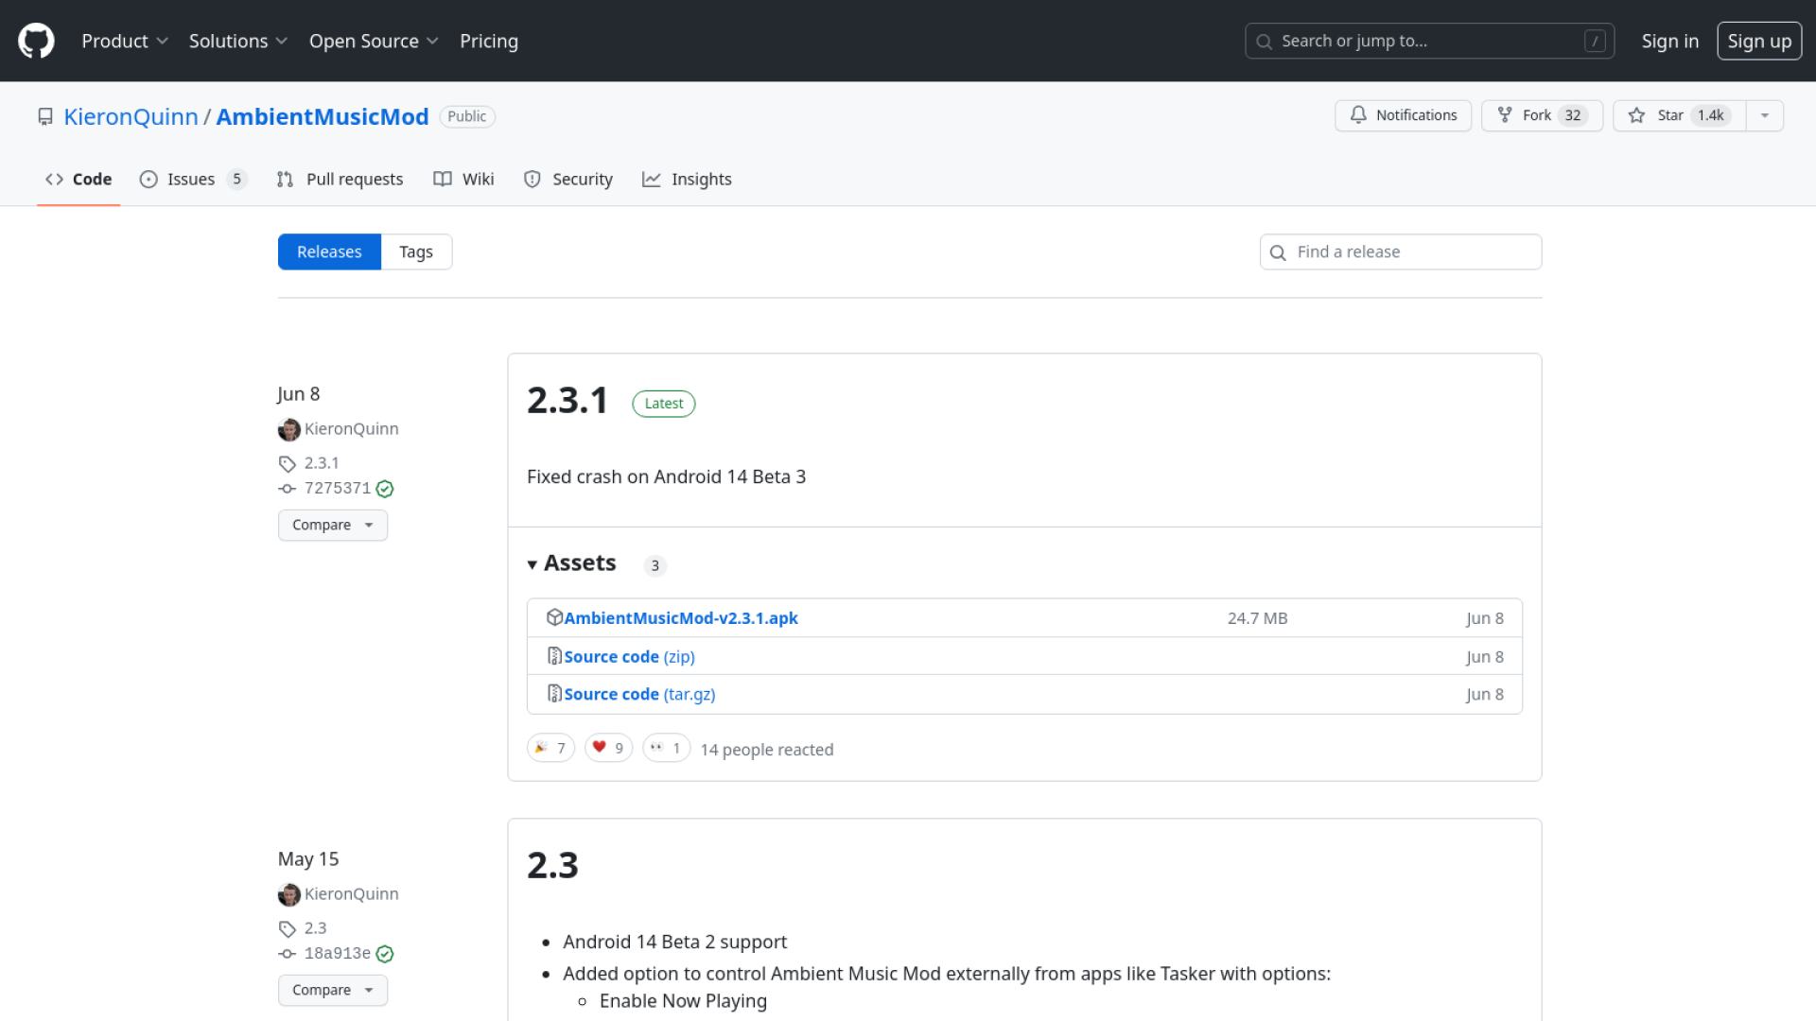Click the Notifications bell button
The image size is (1816, 1021).
coord(1403,115)
